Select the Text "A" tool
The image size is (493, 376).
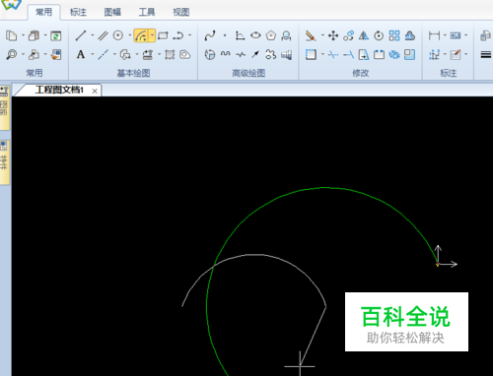point(81,54)
